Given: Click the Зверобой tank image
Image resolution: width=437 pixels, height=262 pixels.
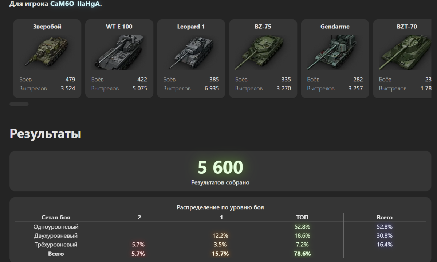Looking at the screenshot, I should click(47, 53).
